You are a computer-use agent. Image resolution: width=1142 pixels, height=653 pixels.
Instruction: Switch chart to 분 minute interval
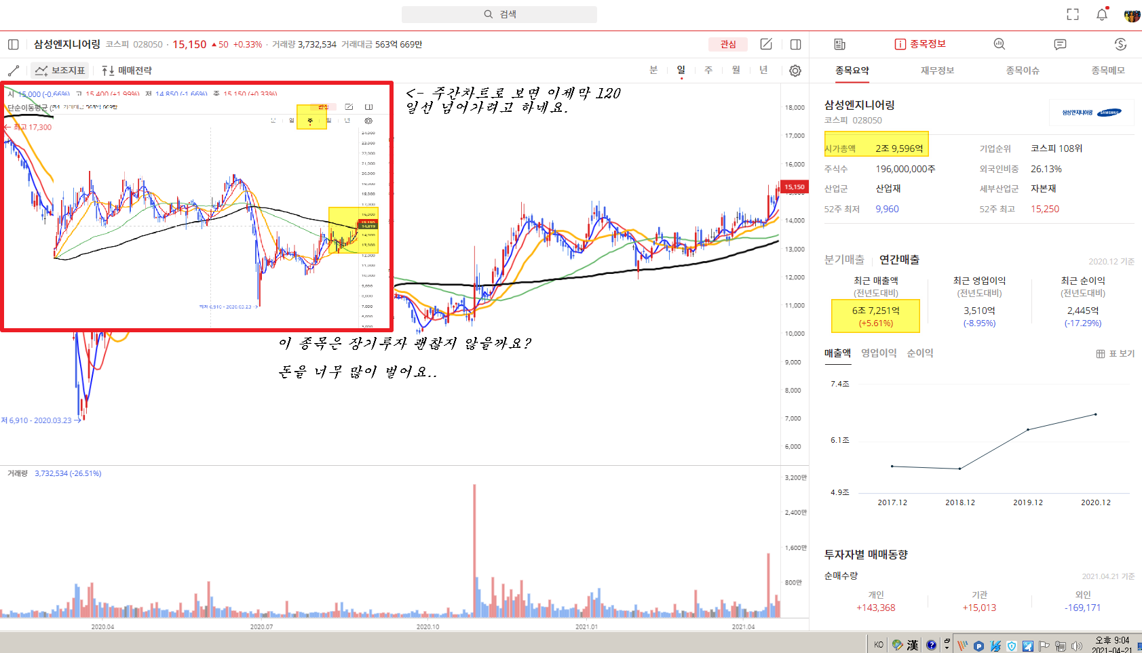653,70
